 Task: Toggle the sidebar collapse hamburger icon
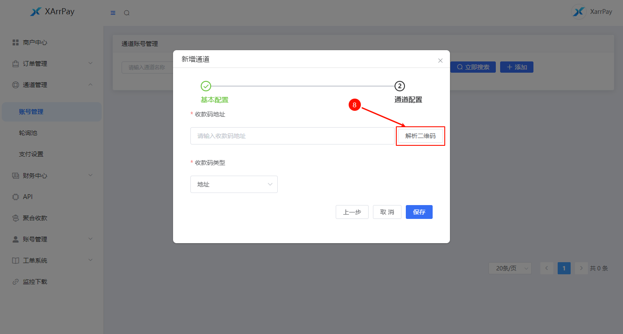pyautogui.click(x=113, y=13)
